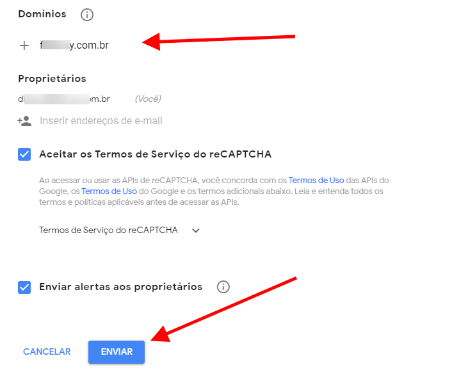Click the info icon next to Domínios
Viewport: 452px width, 372px height.
coord(87,15)
